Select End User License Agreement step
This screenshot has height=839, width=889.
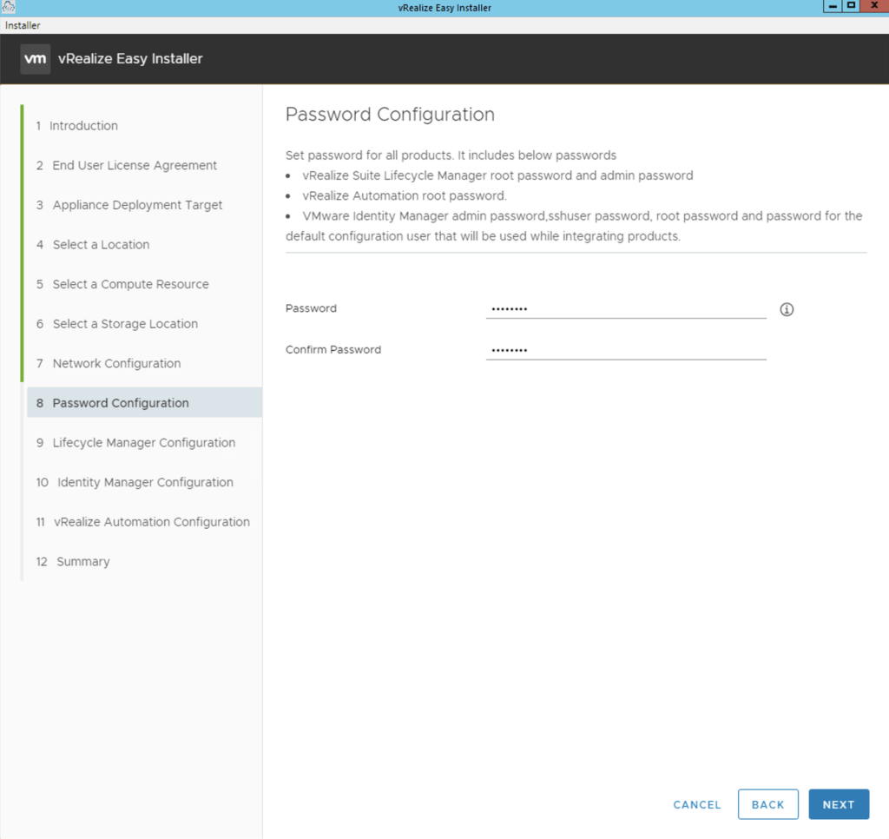pos(135,165)
